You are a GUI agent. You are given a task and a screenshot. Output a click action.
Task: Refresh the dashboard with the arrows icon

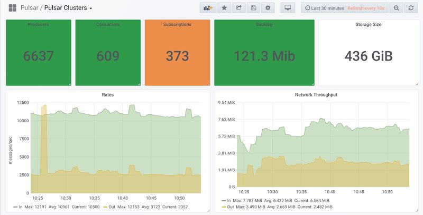click(x=411, y=8)
